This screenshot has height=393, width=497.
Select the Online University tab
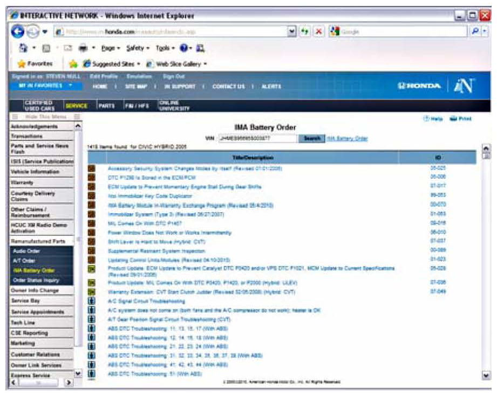[x=174, y=106]
